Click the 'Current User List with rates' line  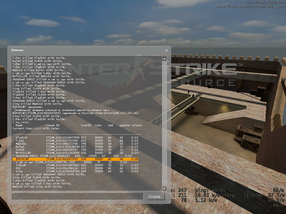click(36, 128)
